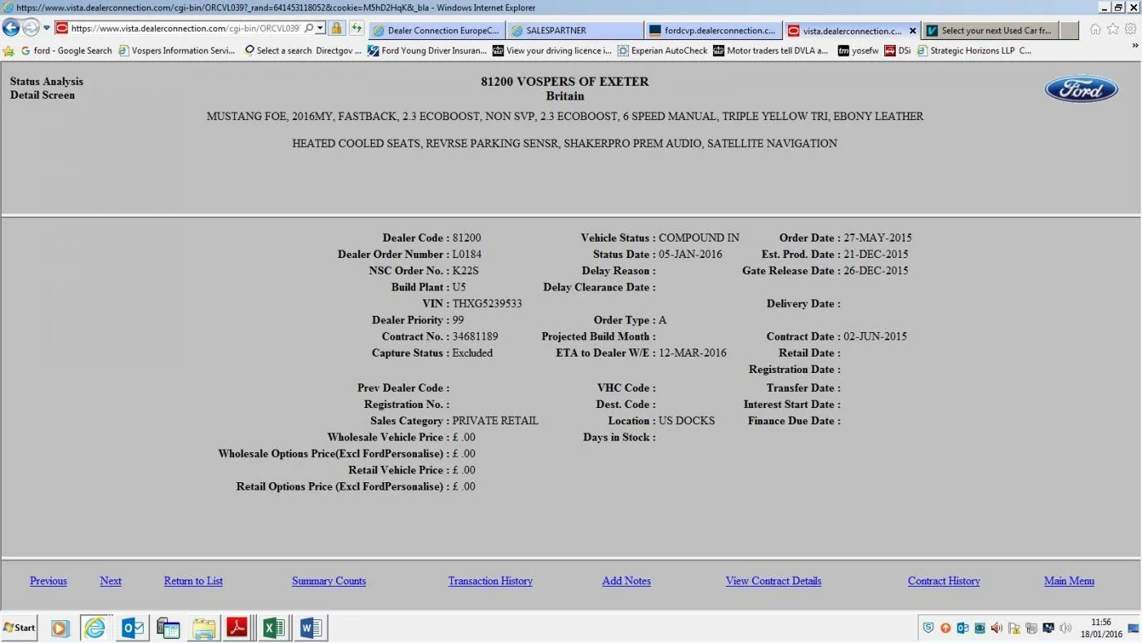Click the Add Notes link
1142x643 pixels.
626,581
